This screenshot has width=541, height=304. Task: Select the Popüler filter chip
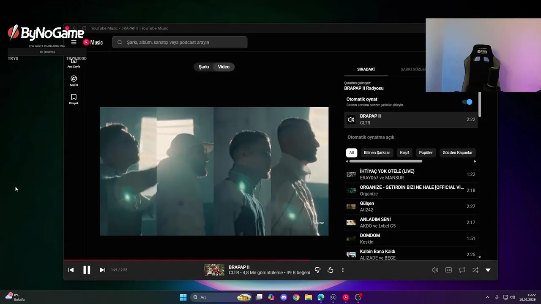click(426, 152)
